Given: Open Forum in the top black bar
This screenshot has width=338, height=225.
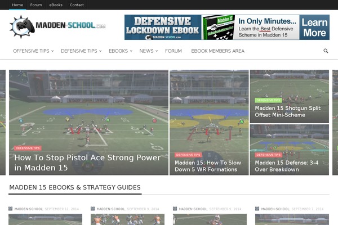Looking at the screenshot, I should pyautogui.click(x=36, y=4).
